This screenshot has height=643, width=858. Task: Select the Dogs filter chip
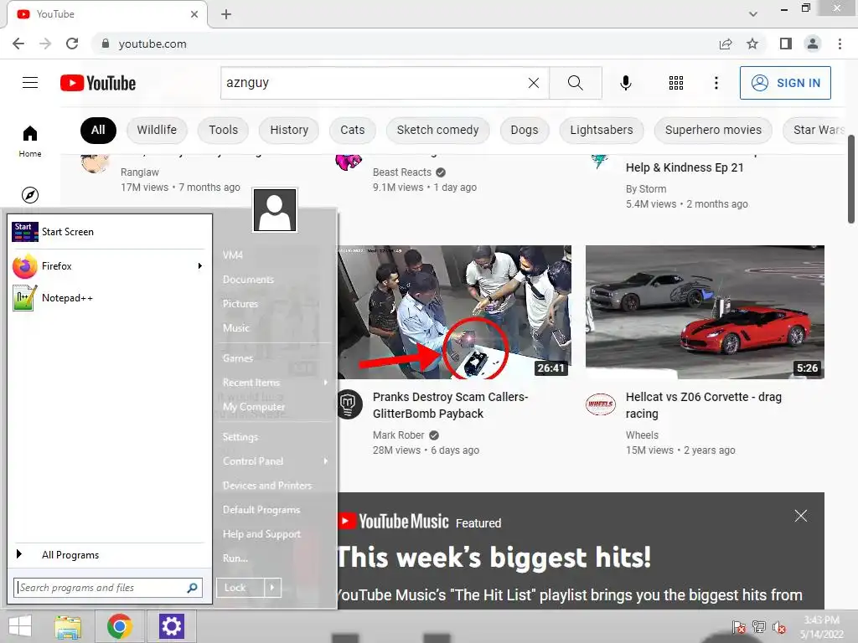coord(525,130)
